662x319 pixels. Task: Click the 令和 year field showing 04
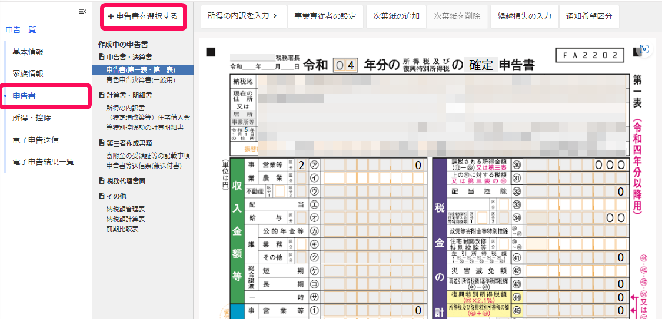tap(345, 65)
